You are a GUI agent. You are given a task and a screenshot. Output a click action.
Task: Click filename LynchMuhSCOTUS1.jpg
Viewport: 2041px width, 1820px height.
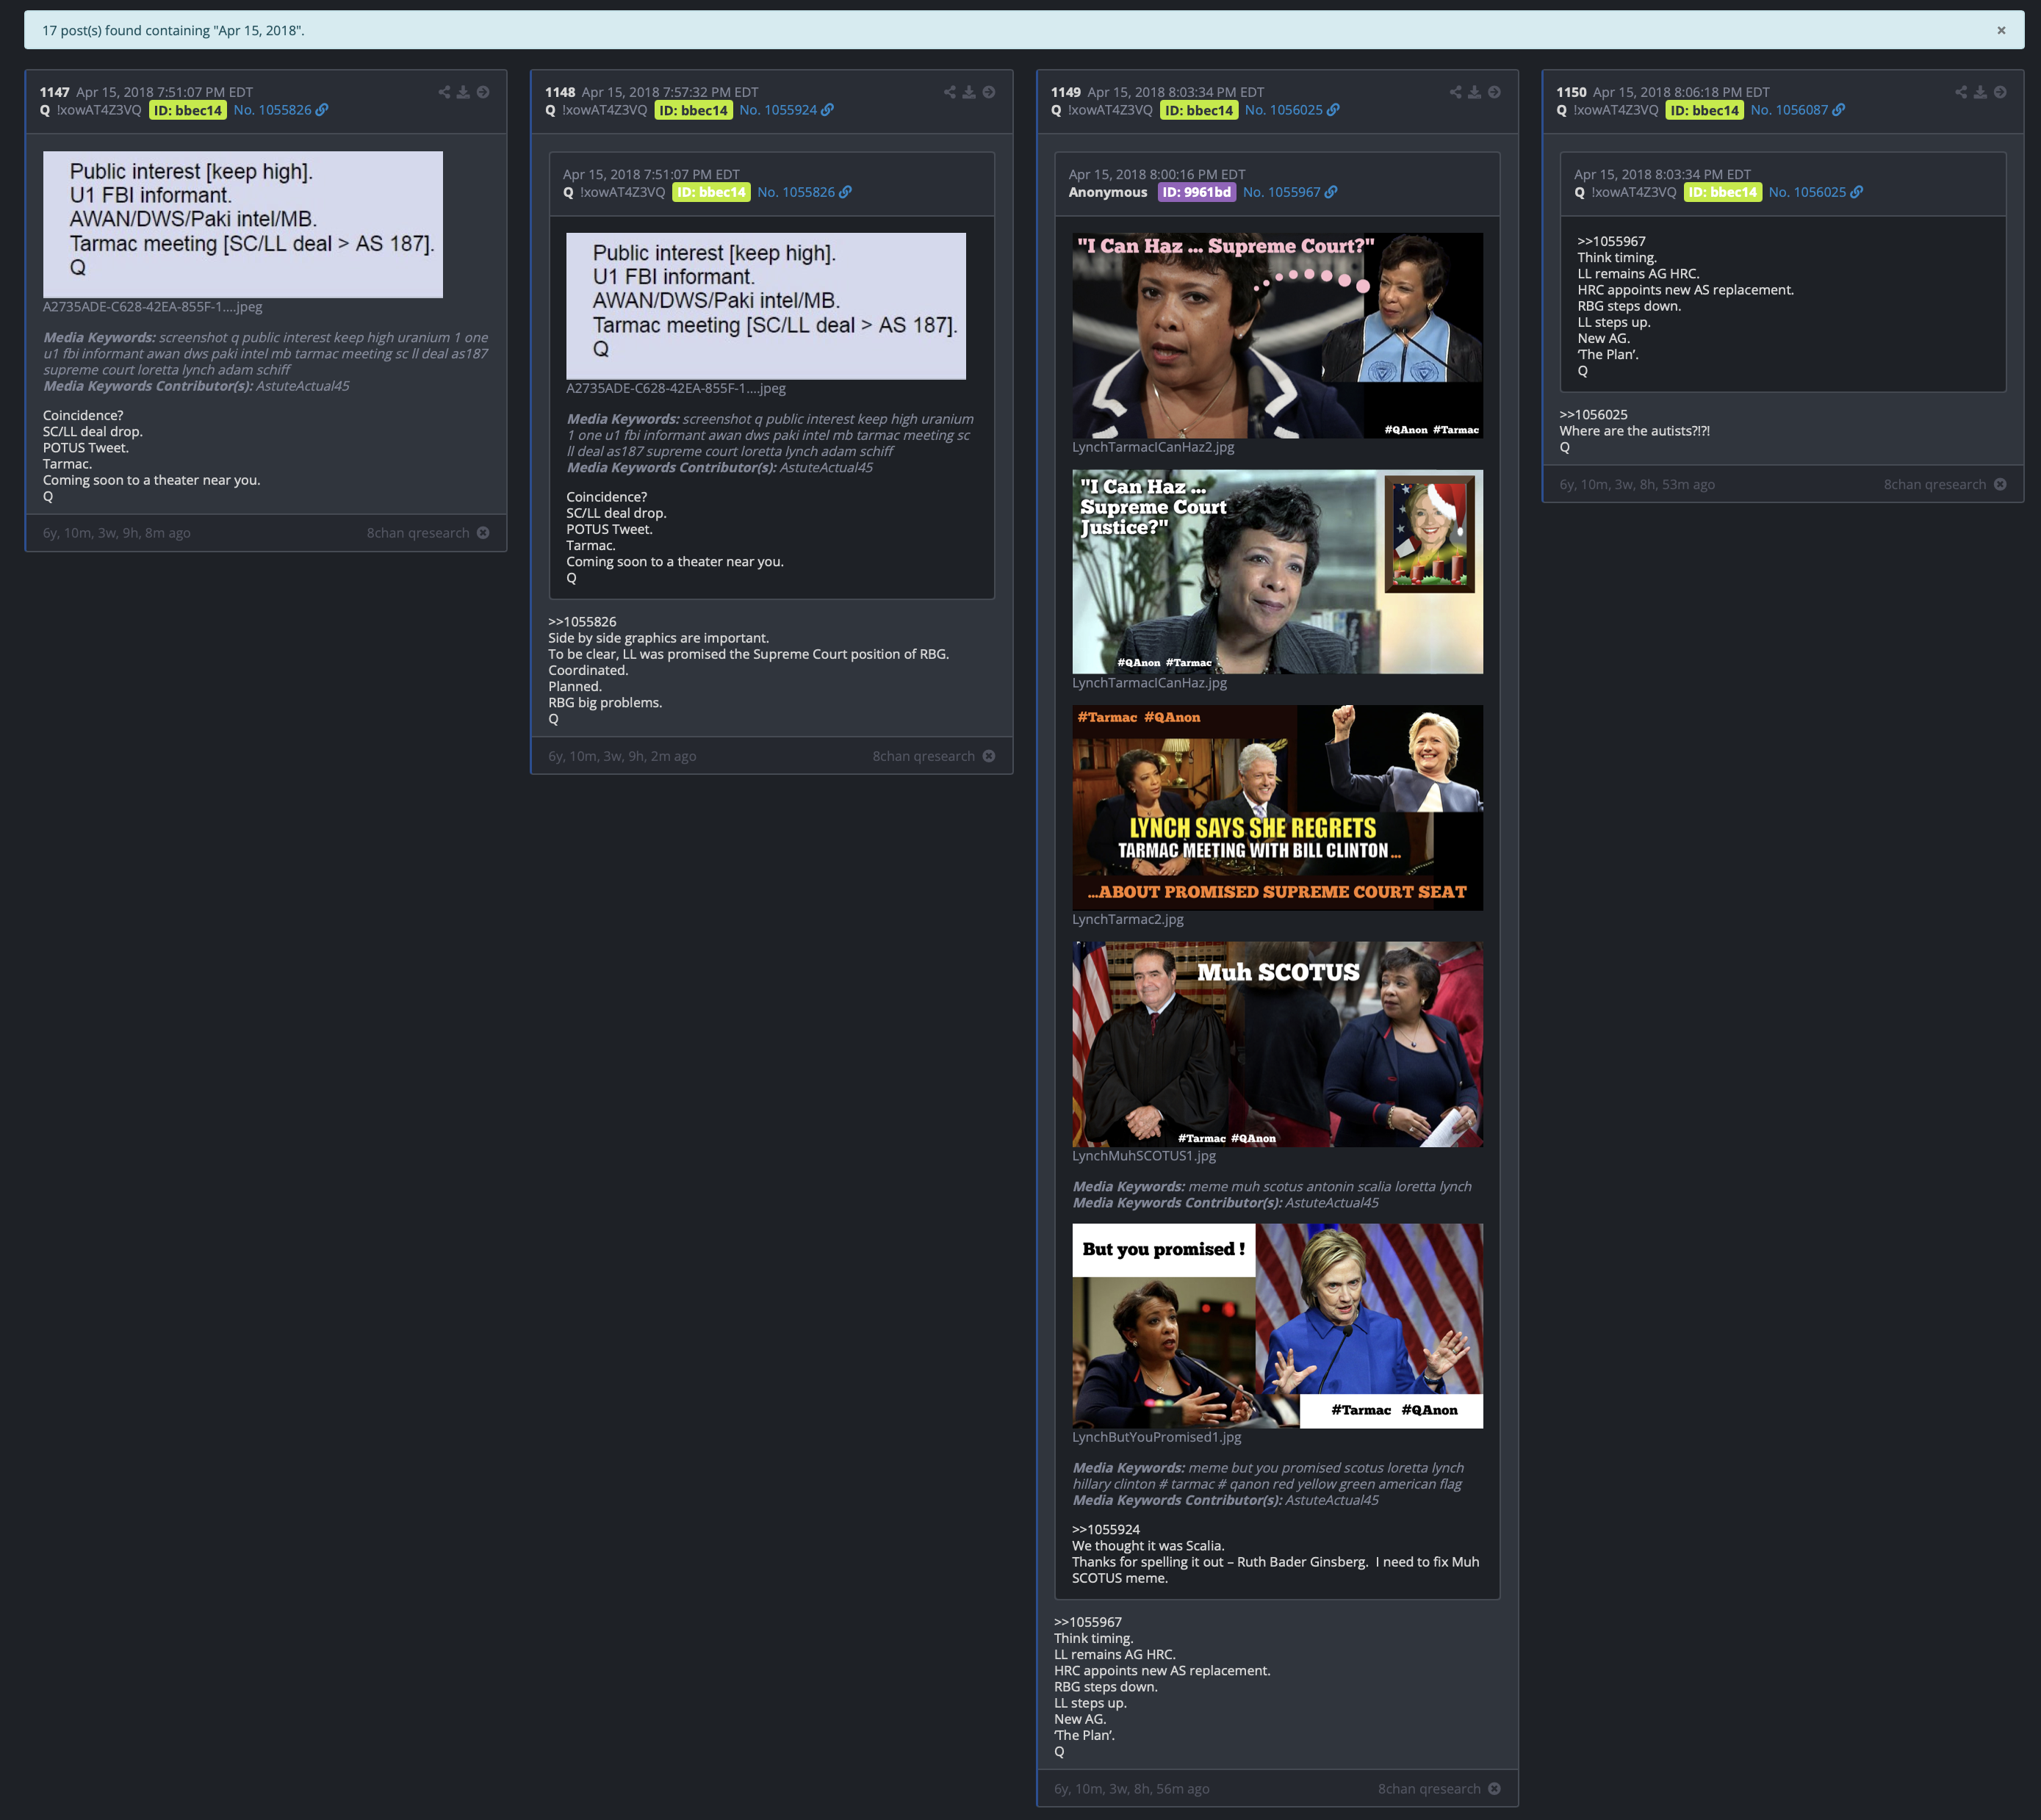click(1145, 1155)
